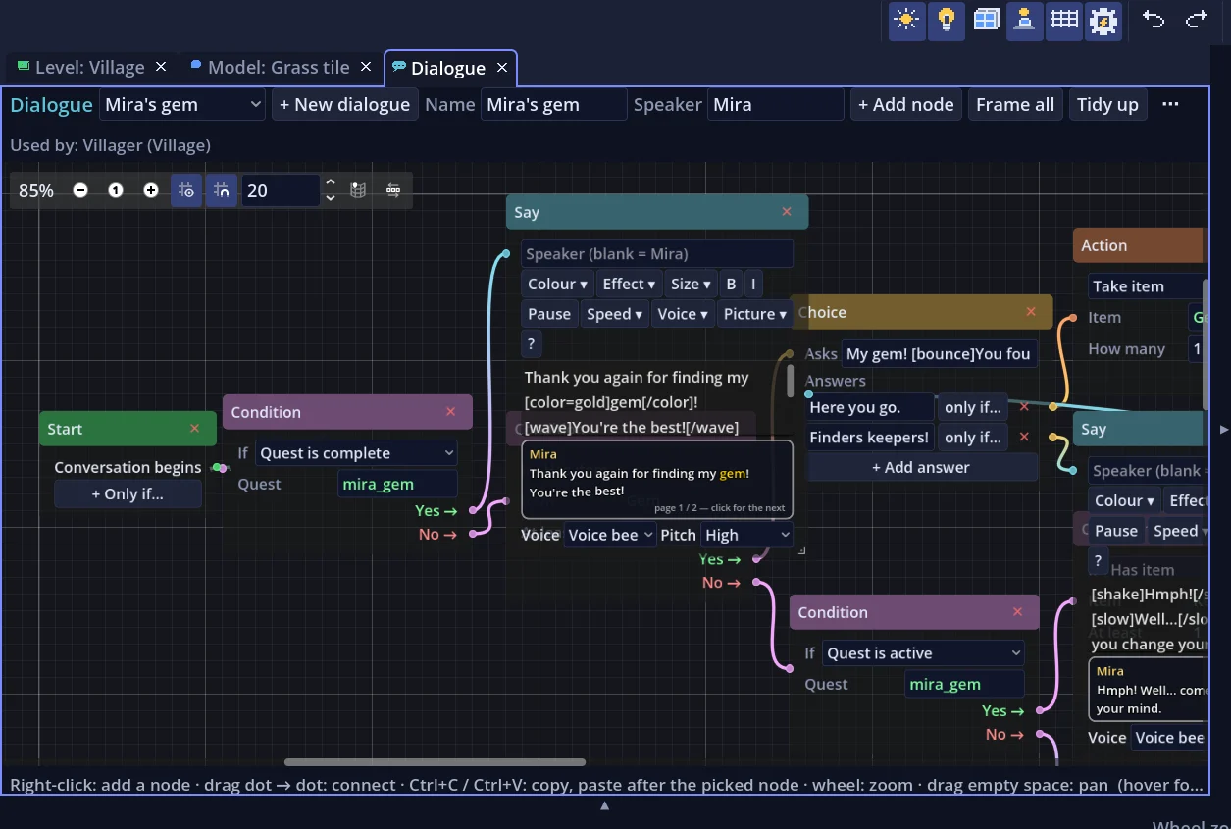Click the arrange nodes icon in graph toolbar

393,190
